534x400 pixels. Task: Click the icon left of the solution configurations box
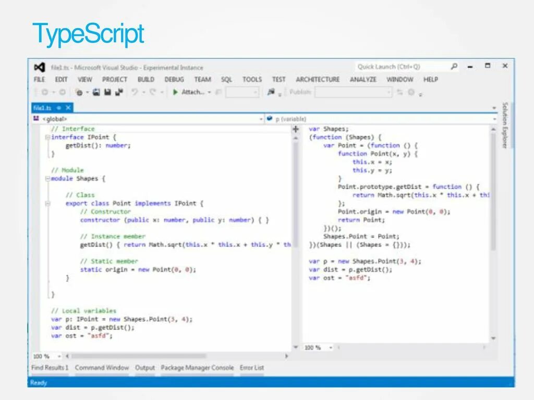tap(219, 92)
